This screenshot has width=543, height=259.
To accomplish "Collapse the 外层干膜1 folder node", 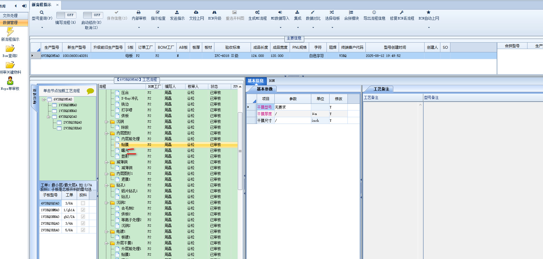I will click(107, 243).
